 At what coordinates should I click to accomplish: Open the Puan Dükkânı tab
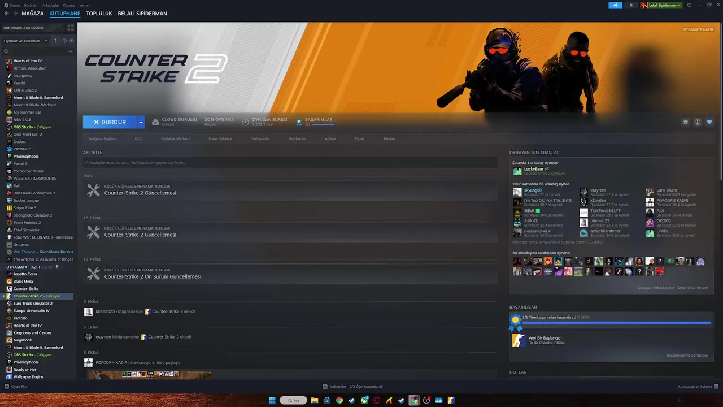[x=220, y=138]
